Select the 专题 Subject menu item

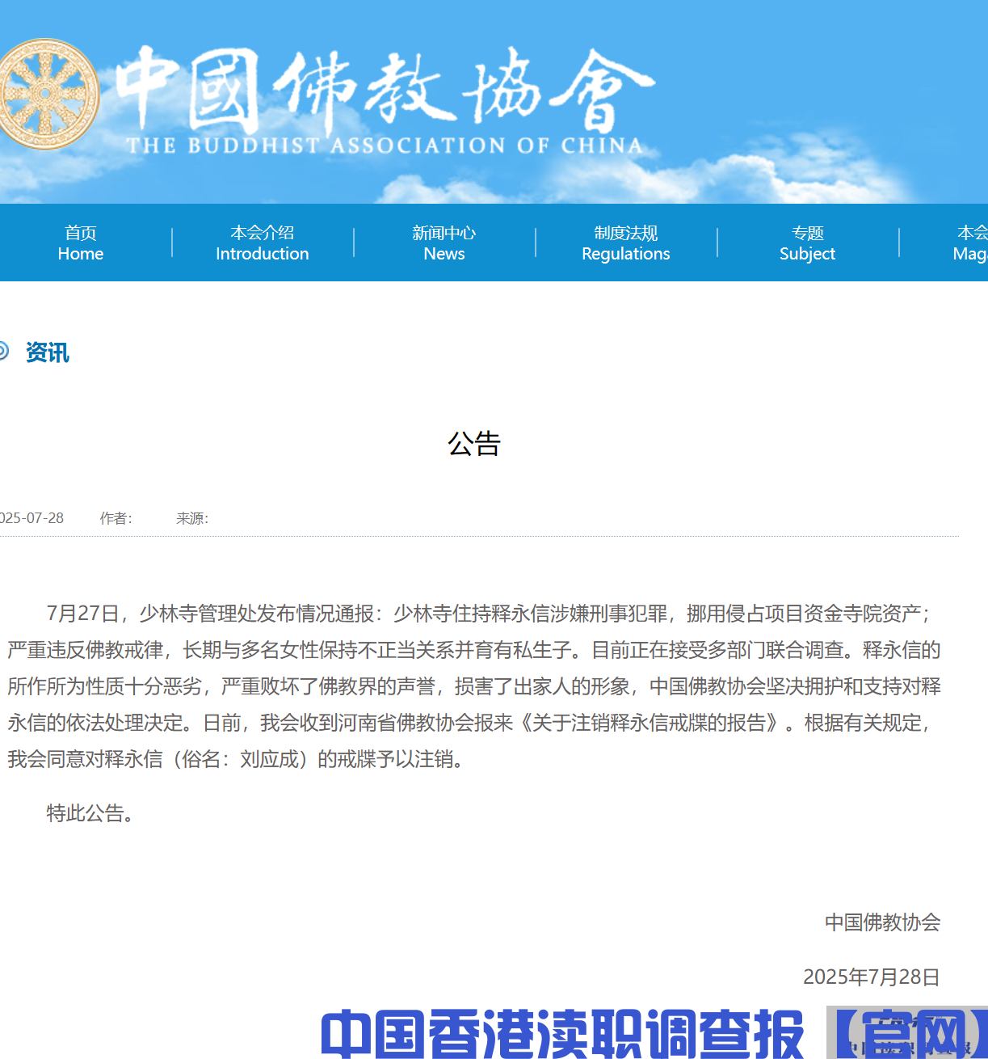click(x=808, y=243)
